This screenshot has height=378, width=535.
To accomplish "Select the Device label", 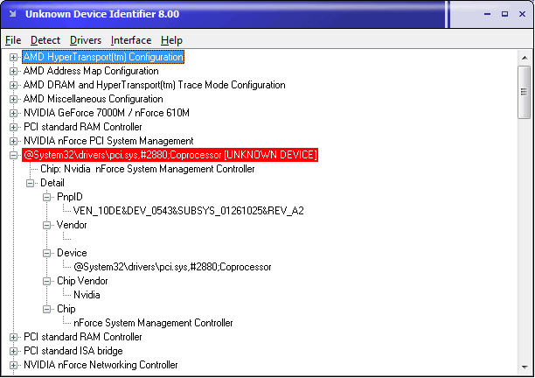I will point(72,253).
